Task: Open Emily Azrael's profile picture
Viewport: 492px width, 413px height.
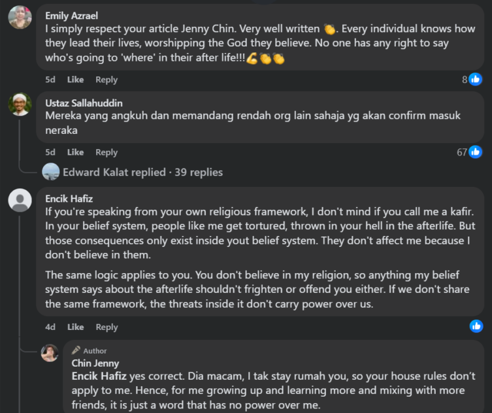Action: (20, 17)
